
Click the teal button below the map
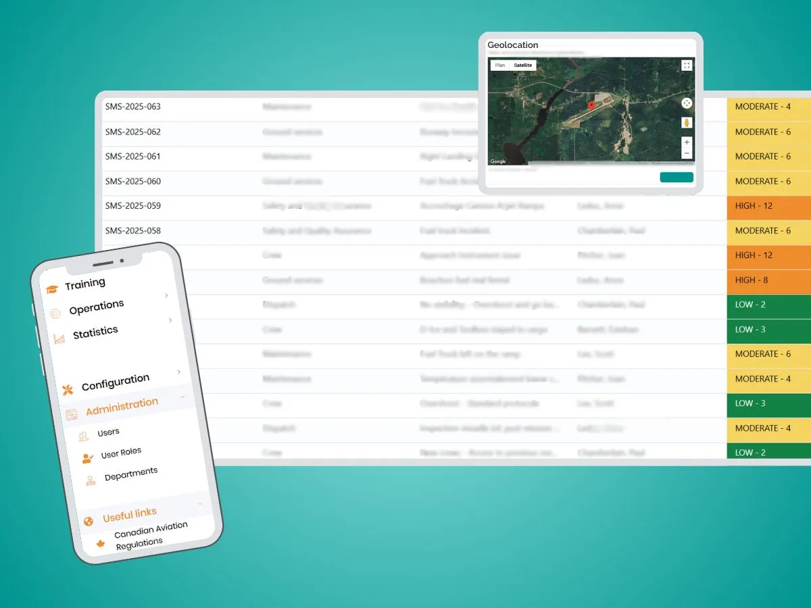(x=676, y=177)
